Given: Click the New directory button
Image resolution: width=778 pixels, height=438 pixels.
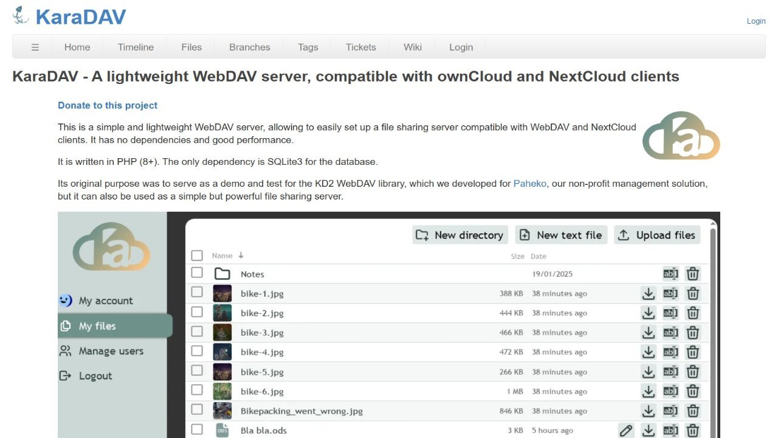Looking at the screenshot, I should [460, 235].
